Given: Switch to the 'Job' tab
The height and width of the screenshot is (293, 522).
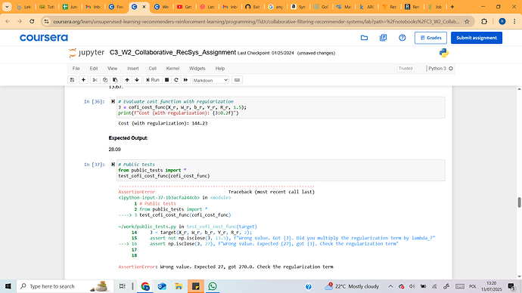Looking at the screenshot, I should [x=436, y=7].
